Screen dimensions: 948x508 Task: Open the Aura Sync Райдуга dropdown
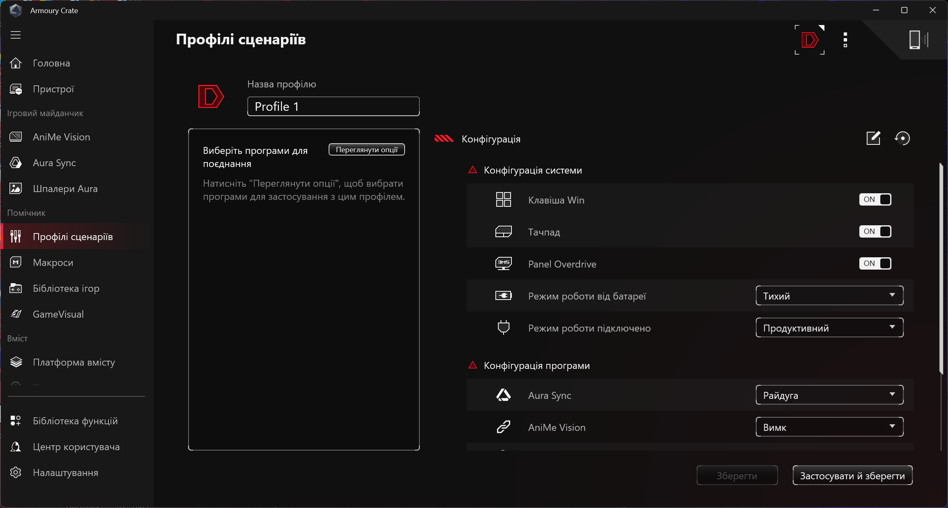coord(829,395)
